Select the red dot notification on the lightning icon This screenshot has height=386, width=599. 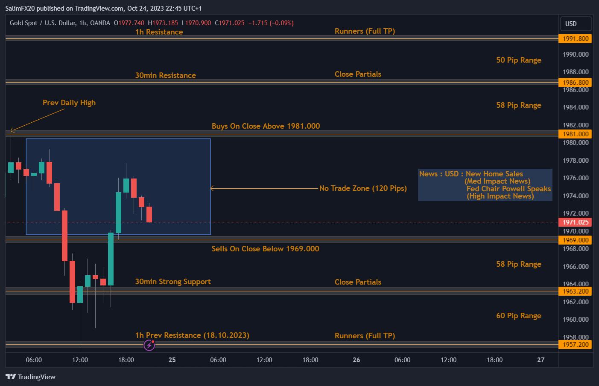pos(152,341)
